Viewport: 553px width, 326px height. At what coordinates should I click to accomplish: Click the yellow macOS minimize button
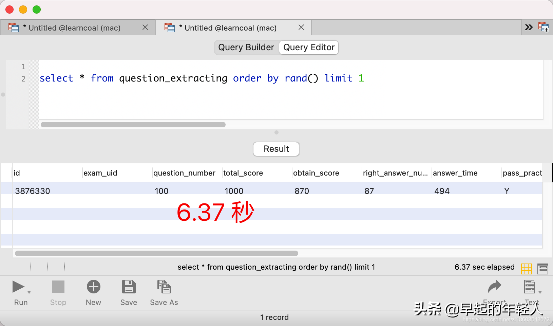pyautogui.click(x=23, y=10)
